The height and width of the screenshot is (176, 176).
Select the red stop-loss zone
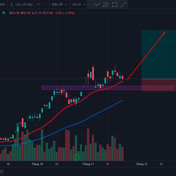(x=159, y=85)
